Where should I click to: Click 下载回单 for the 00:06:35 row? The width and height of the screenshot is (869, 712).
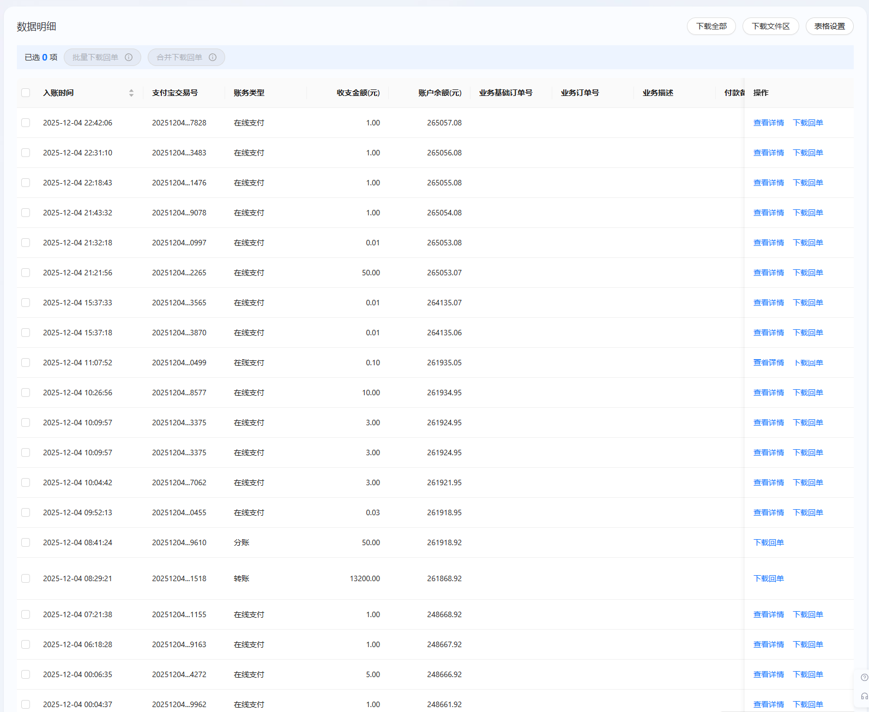(x=807, y=674)
